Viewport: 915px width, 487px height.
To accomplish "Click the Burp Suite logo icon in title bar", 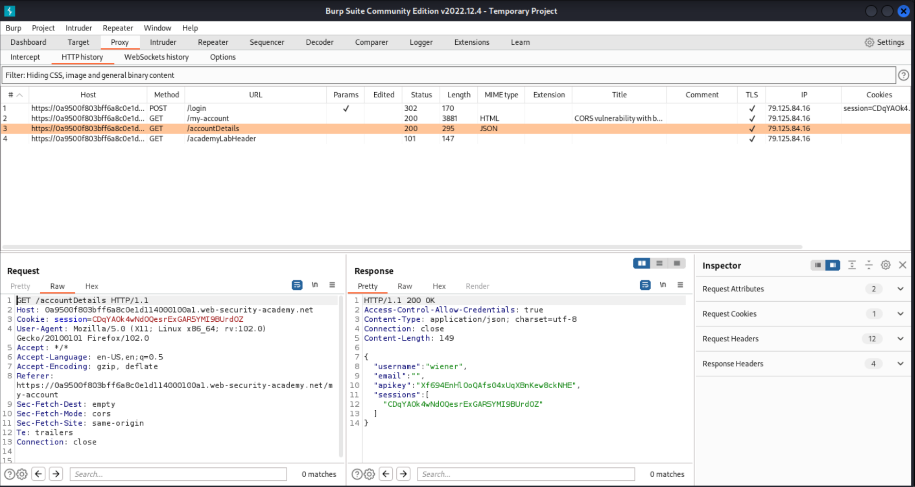I will tap(9, 11).
